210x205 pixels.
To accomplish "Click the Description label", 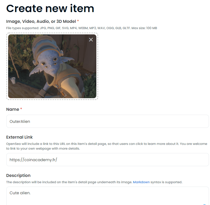I will (x=18, y=175).
